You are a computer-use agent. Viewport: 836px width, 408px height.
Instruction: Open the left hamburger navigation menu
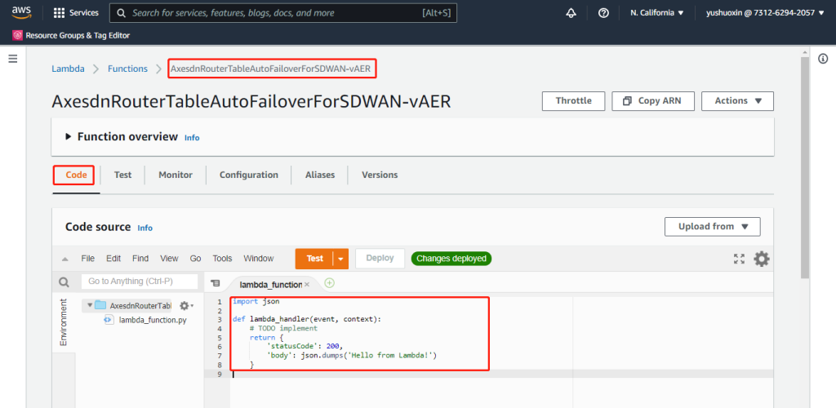tap(12, 59)
